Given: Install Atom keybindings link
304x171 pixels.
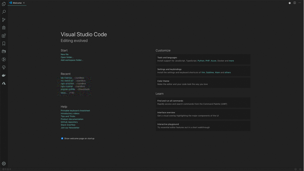Looking at the screenshot, I should [x=217, y=72].
